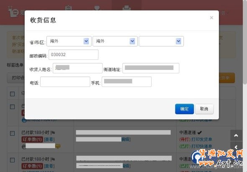Check the box for the 已付款188小时 order
The width and height of the screenshot is (247, 172).
pos(12,160)
